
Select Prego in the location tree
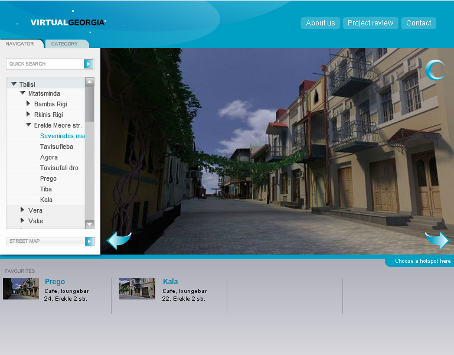pyautogui.click(x=48, y=178)
